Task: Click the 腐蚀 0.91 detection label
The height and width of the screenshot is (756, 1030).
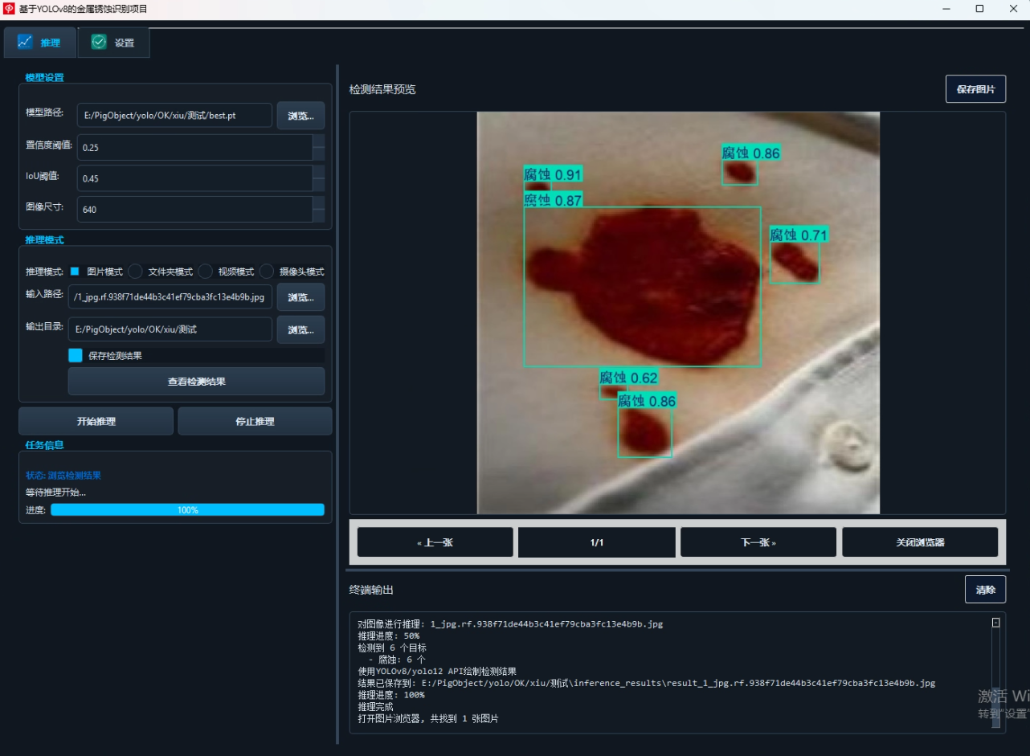Action: tap(553, 174)
